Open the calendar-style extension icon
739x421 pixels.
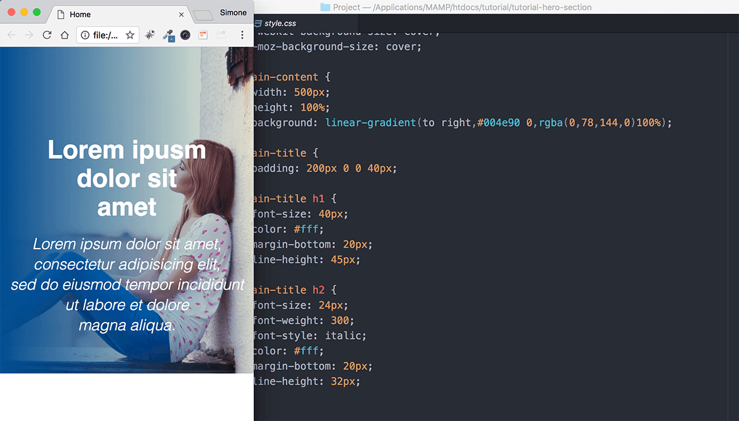[x=203, y=36]
